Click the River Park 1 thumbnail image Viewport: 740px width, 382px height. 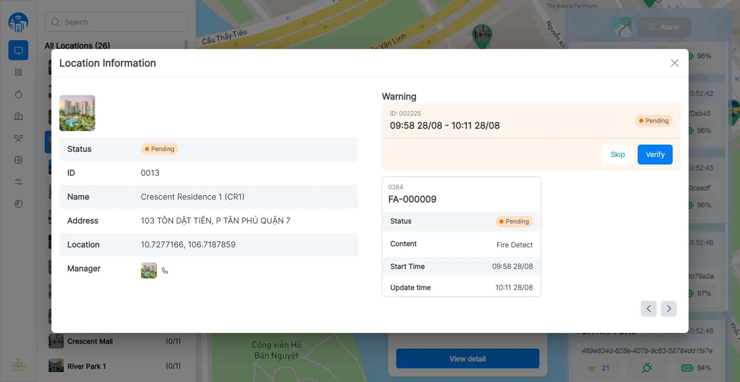pyautogui.click(x=56, y=365)
